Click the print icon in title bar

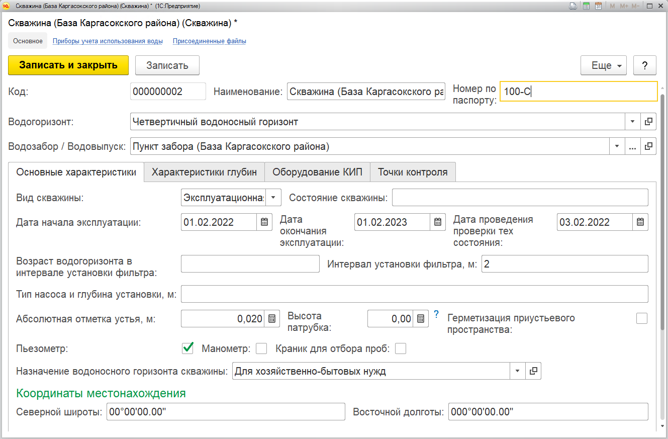[x=573, y=6]
